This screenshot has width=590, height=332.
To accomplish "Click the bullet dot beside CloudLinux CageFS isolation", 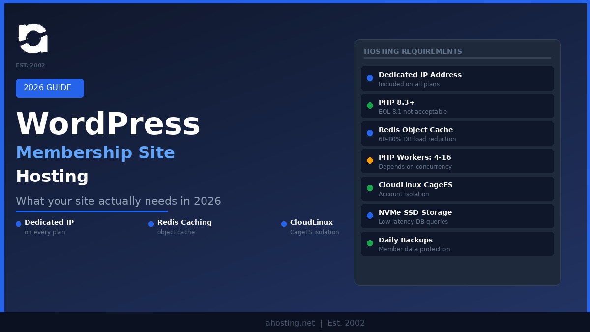I will coord(284,224).
